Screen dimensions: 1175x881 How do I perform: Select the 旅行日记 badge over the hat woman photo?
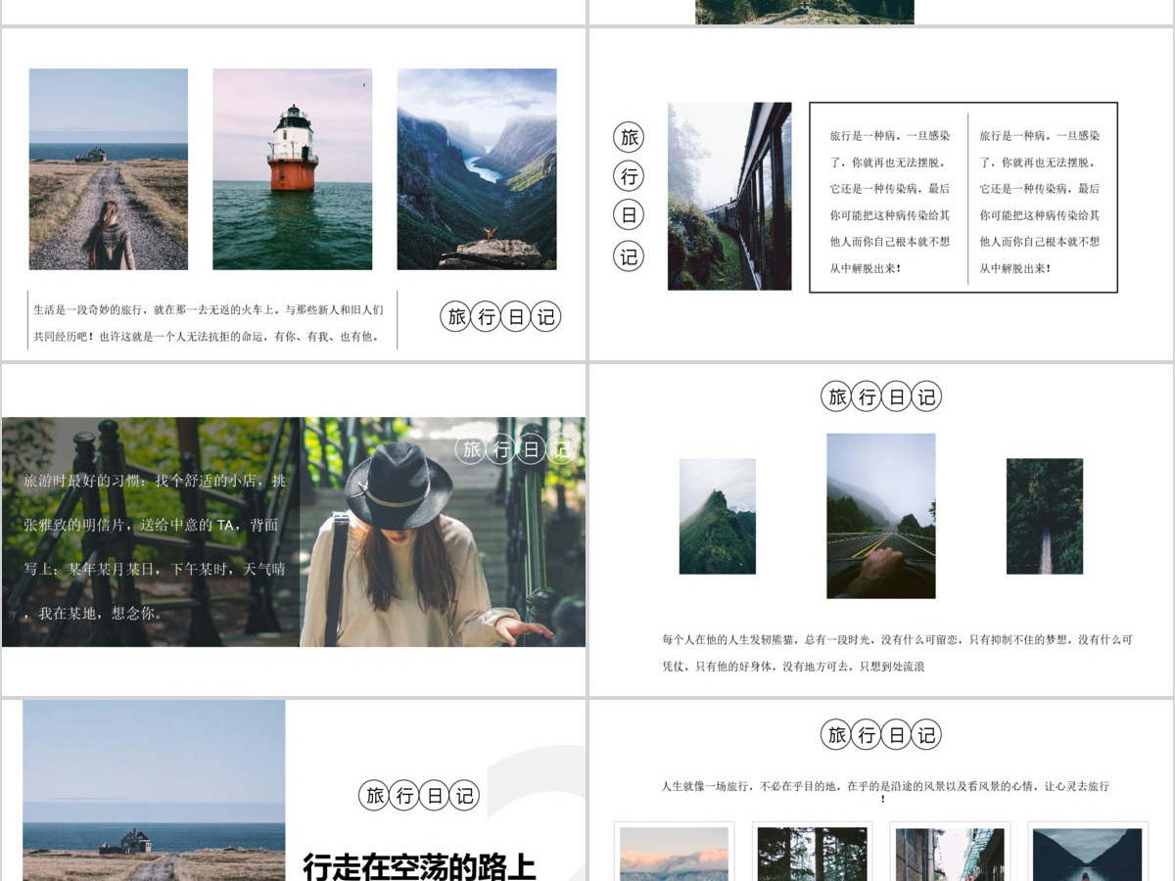(516, 449)
